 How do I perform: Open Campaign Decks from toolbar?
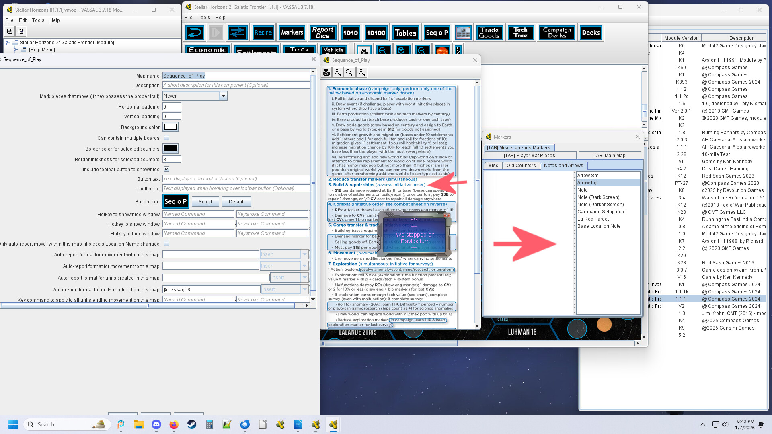pyautogui.click(x=556, y=33)
